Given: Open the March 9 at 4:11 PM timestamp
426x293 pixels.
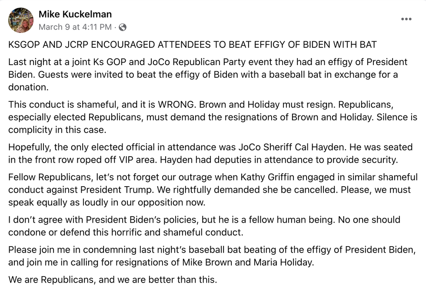Looking at the screenshot, I should tap(75, 27).
